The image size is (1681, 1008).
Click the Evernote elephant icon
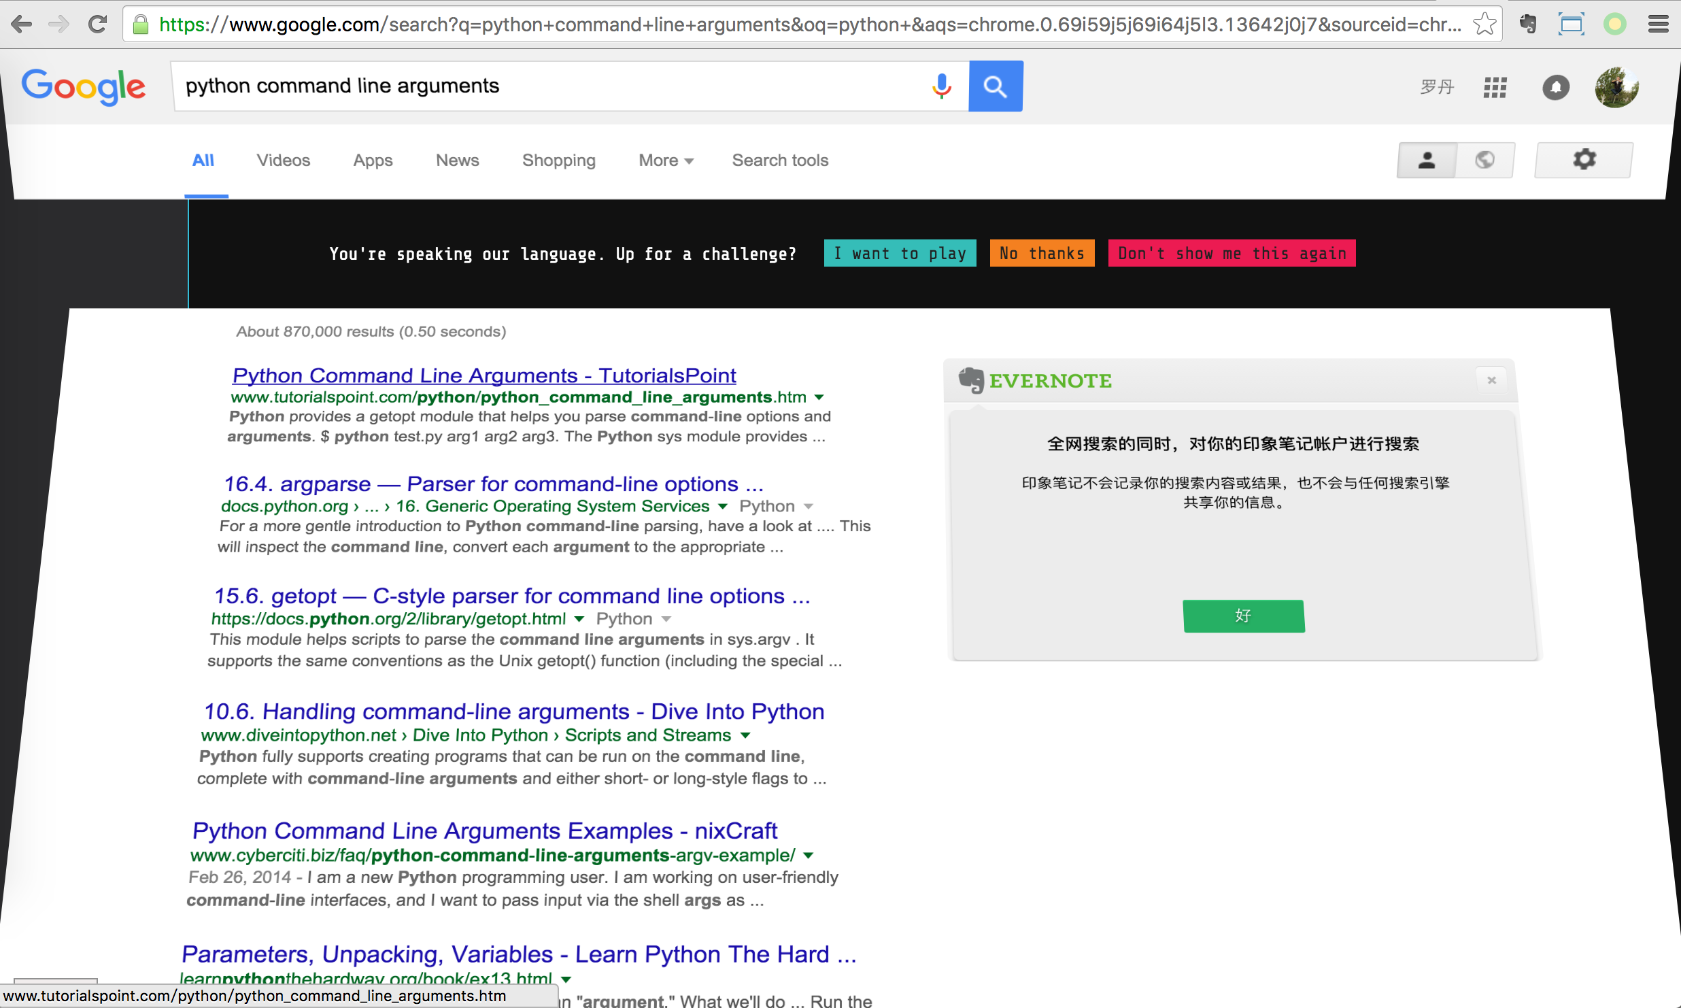(x=970, y=380)
